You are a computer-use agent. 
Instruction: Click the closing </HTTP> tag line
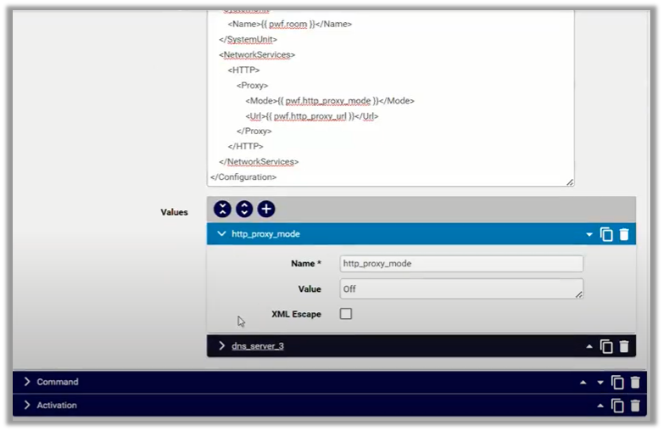click(245, 146)
